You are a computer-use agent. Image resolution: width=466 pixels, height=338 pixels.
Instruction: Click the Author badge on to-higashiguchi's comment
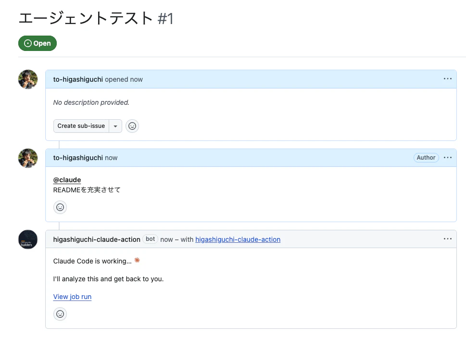coord(426,157)
